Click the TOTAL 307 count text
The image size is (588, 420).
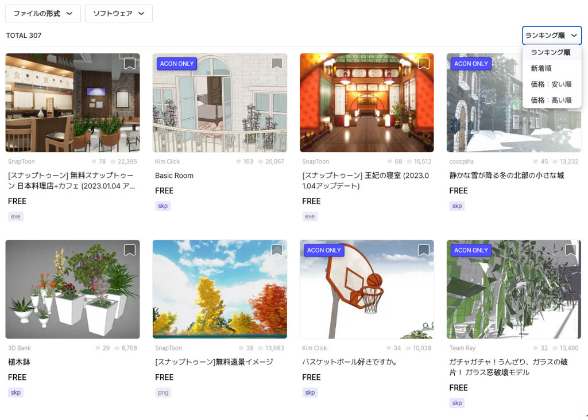(x=24, y=35)
